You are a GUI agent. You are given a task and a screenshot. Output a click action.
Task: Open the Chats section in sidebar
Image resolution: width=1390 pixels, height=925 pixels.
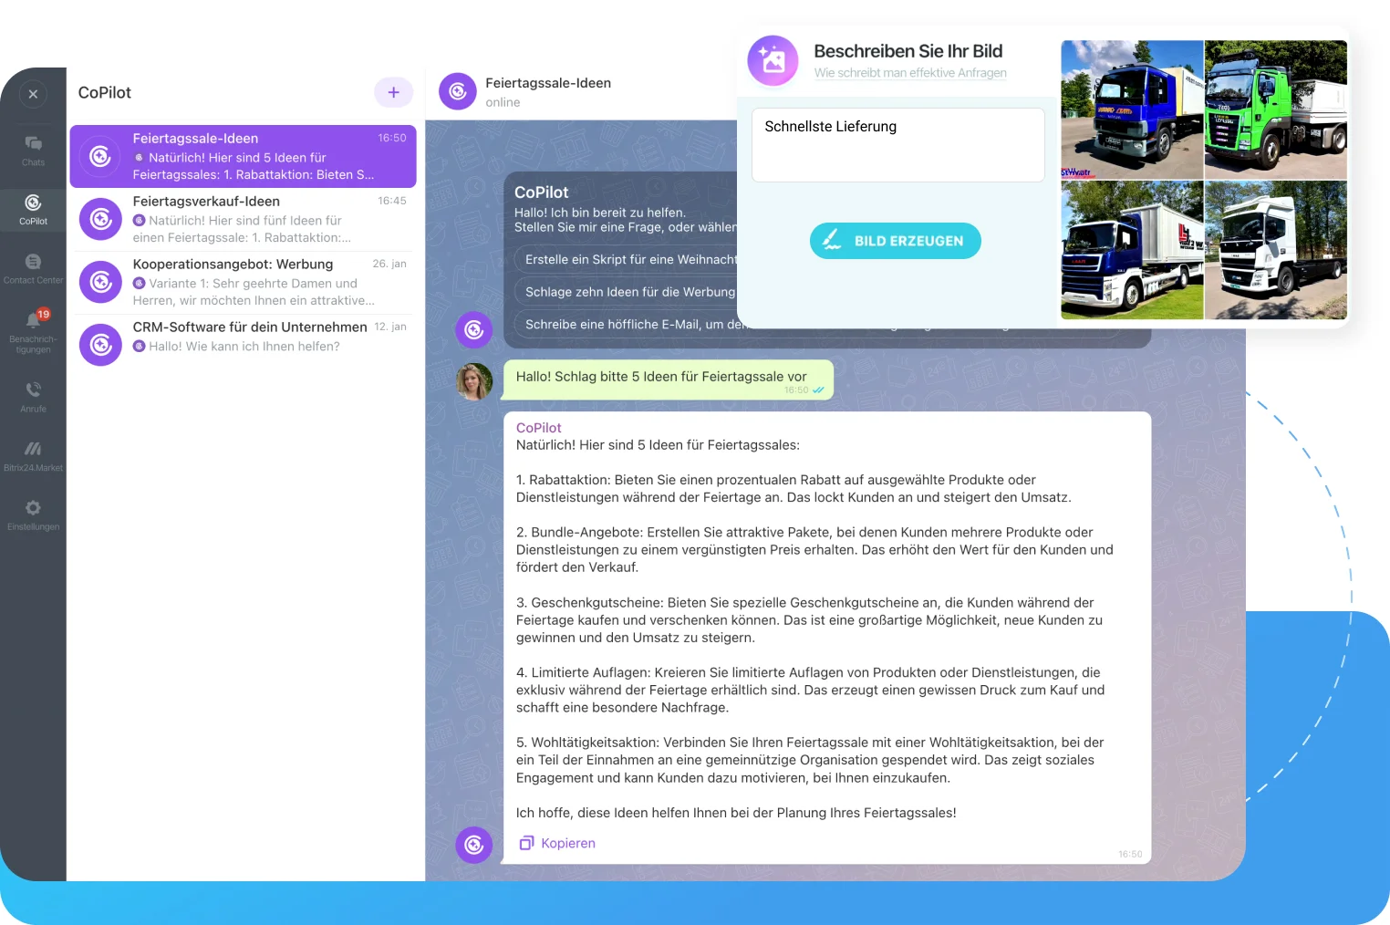33,151
